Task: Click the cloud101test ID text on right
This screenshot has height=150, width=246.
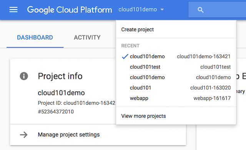Action: pyautogui.click(x=215, y=67)
